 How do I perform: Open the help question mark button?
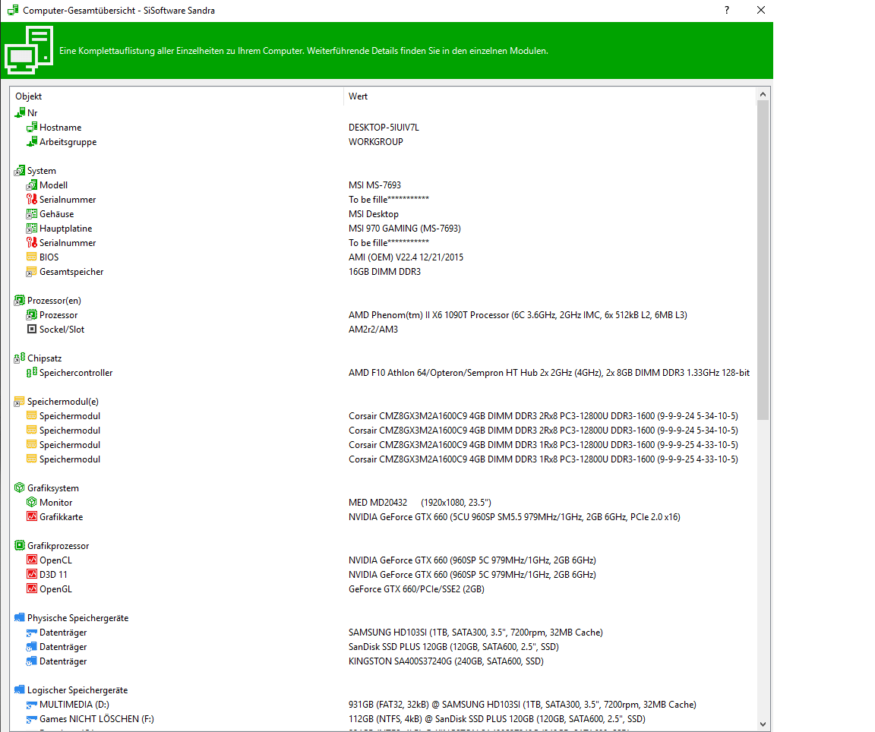[x=727, y=10]
